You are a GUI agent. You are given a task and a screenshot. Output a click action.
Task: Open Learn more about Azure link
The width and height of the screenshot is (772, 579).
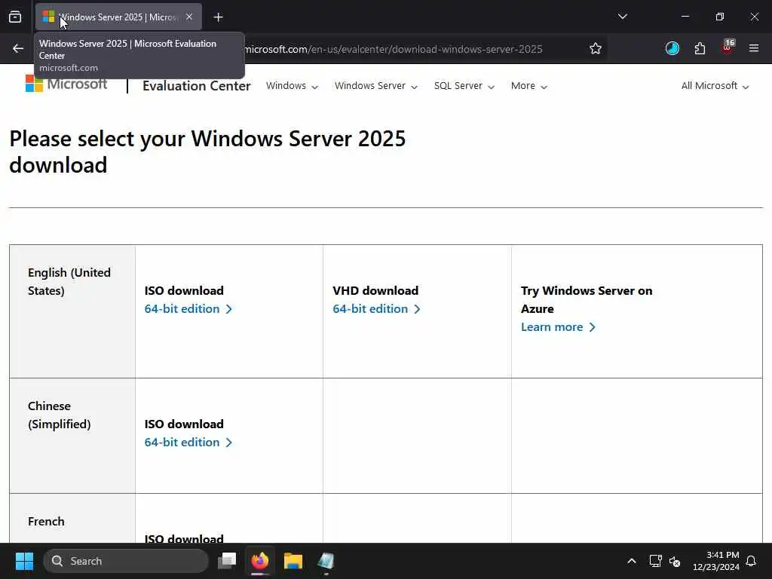pos(558,327)
